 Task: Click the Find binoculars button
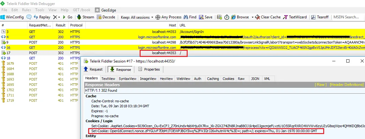(x=190, y=17)
